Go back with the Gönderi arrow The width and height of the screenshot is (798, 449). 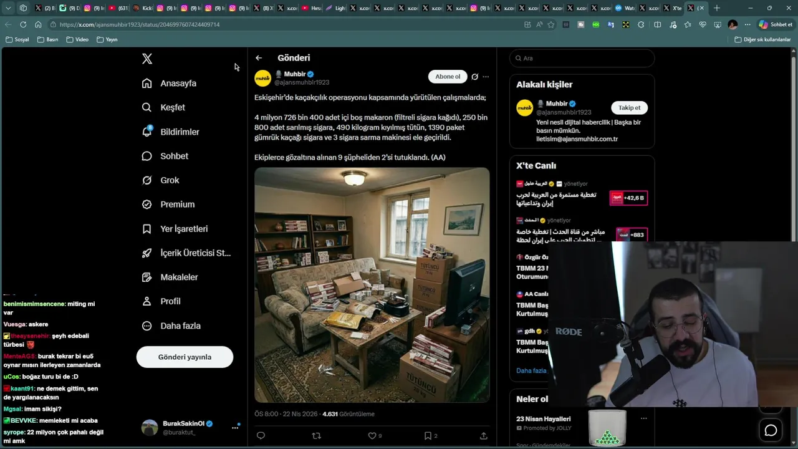coord(259,58)
